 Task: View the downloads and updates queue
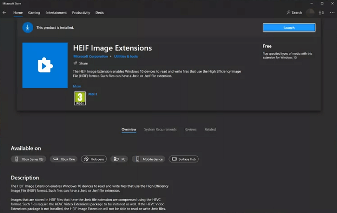pyautogui.click(x=321, y=13)
